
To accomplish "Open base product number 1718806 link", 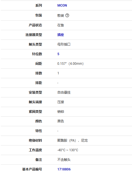I will coord(64,169).
